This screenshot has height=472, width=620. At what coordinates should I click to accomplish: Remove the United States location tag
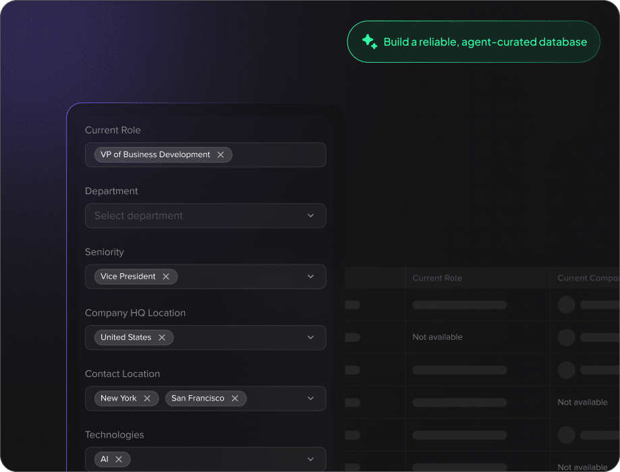coord(162,338)
